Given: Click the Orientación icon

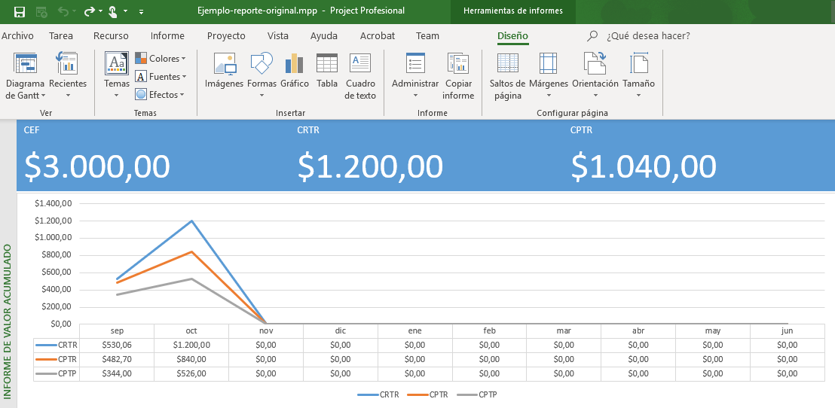Looking at the screenshot, I should (595, 63).
